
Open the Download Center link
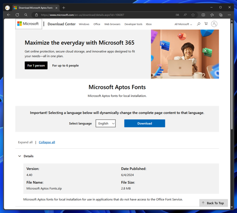pos(62,24)
